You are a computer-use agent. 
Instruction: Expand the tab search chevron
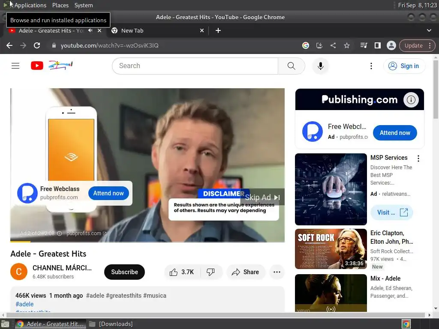[429, 30]
